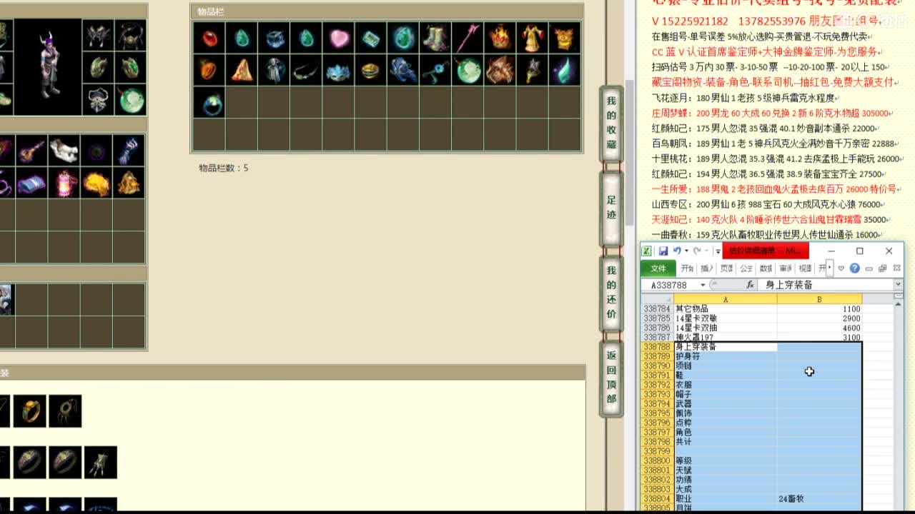915x514 pixels.
Task: Click Excel Undo button
Action: 676,251
